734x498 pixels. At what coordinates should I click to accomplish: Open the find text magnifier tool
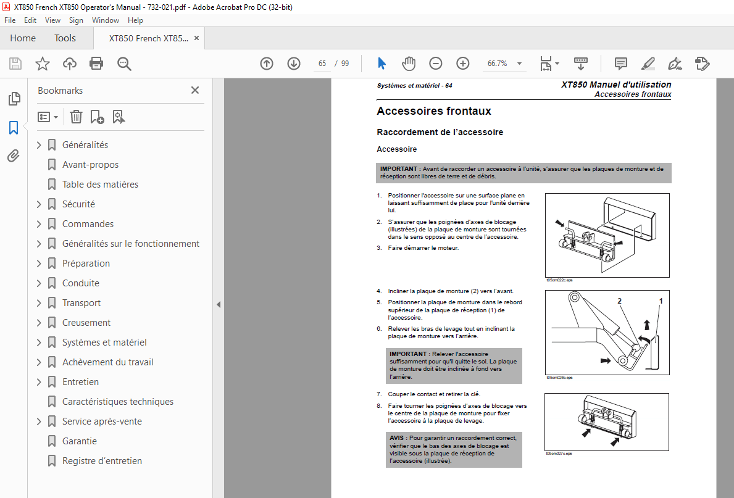(x=124, y=64)
